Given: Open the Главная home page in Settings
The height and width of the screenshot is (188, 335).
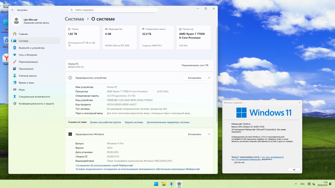Looking at the screenshot, I should point(36,34).
